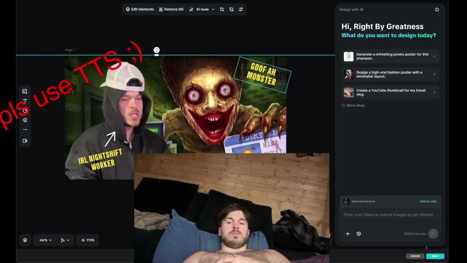
Task: Click the arrow on YouTube thumbnail suggestion
Action: tap(434, 92)
